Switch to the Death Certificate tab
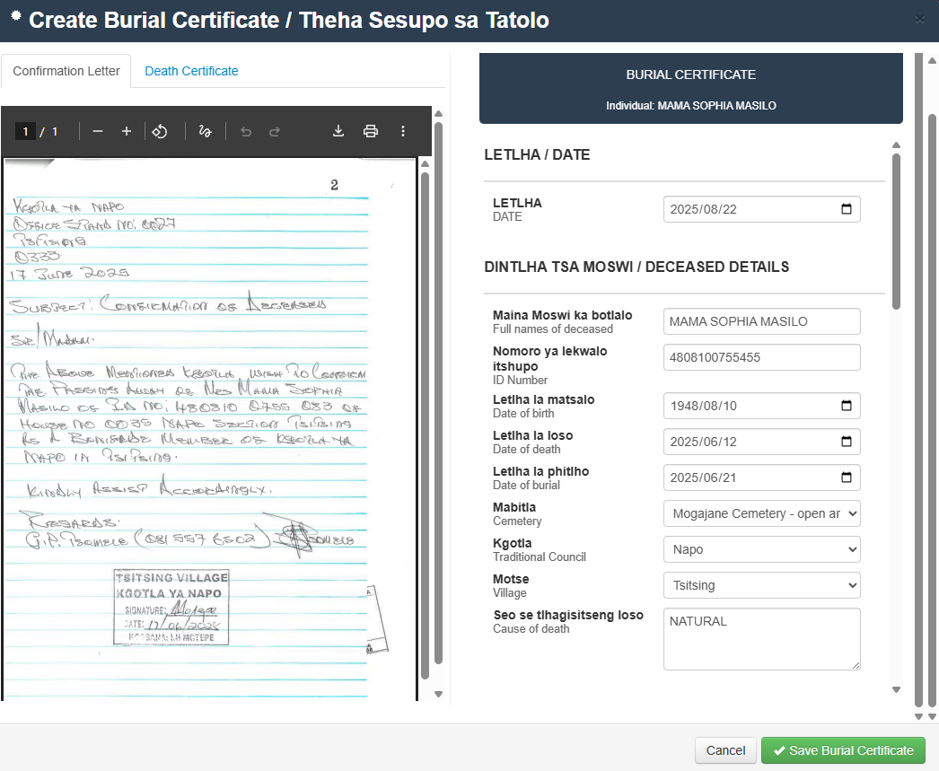The width and height of the screenshot is (939, 771). tap(191, 71)
